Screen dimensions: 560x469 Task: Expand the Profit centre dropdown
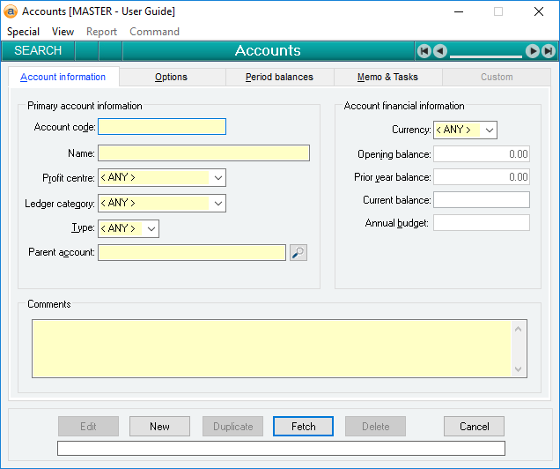pos(217,178)
